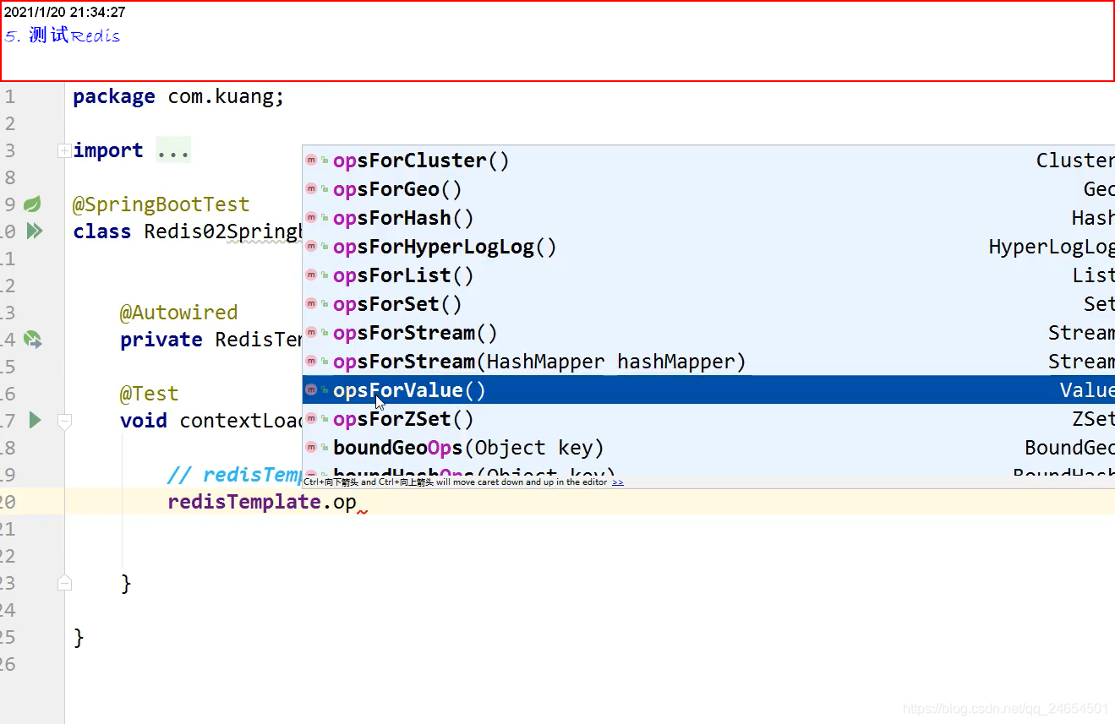Run test class via double-arrow gutter icon

pos(34,231)
